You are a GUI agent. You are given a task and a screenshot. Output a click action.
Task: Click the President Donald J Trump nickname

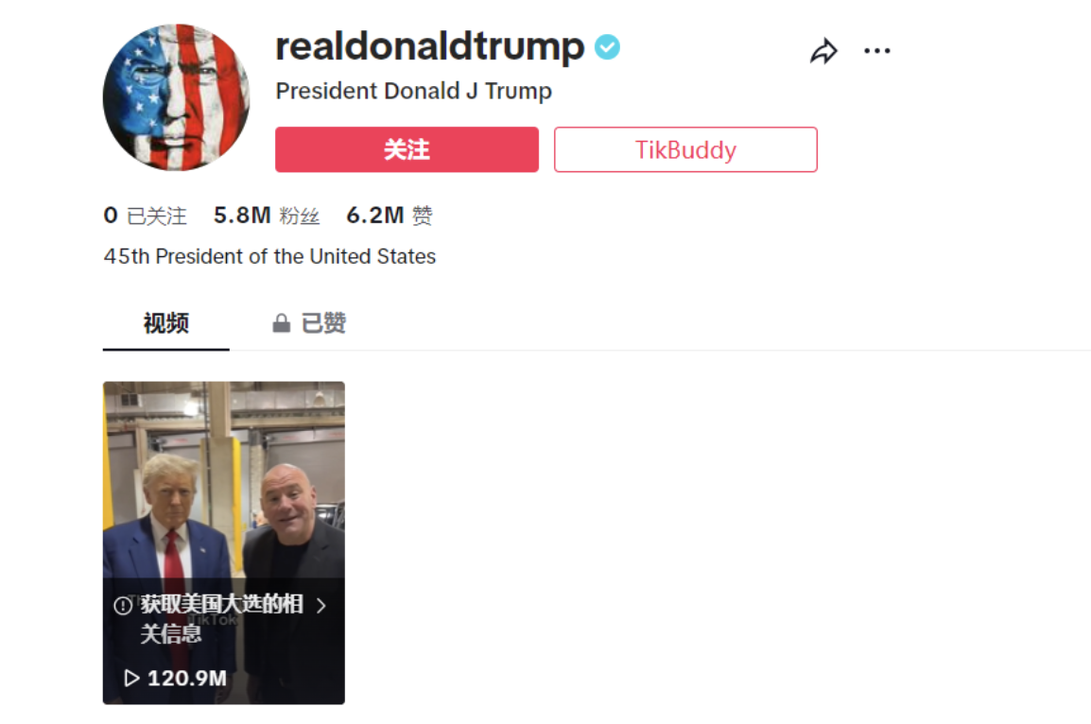click(x=414, y=91)
